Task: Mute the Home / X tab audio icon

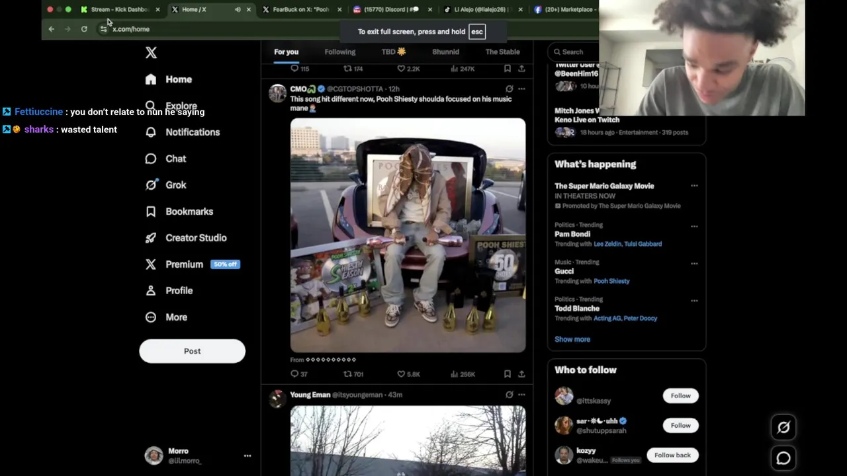Action: point(238,9)
